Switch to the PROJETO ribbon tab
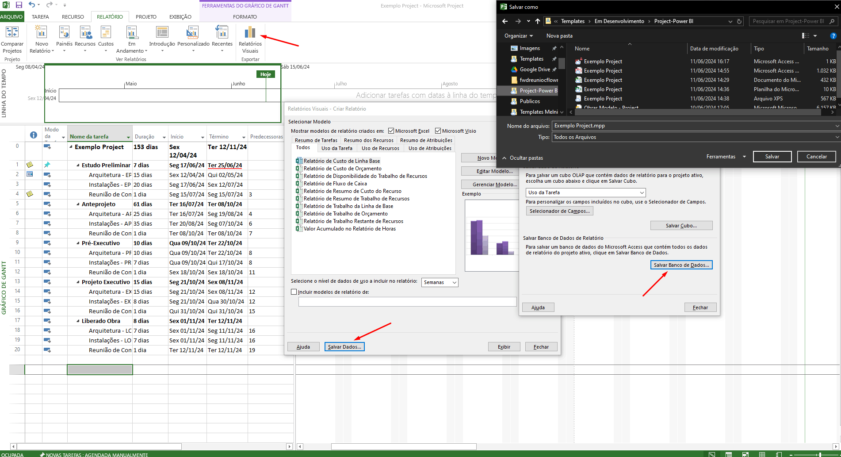 tap(146, 17)
